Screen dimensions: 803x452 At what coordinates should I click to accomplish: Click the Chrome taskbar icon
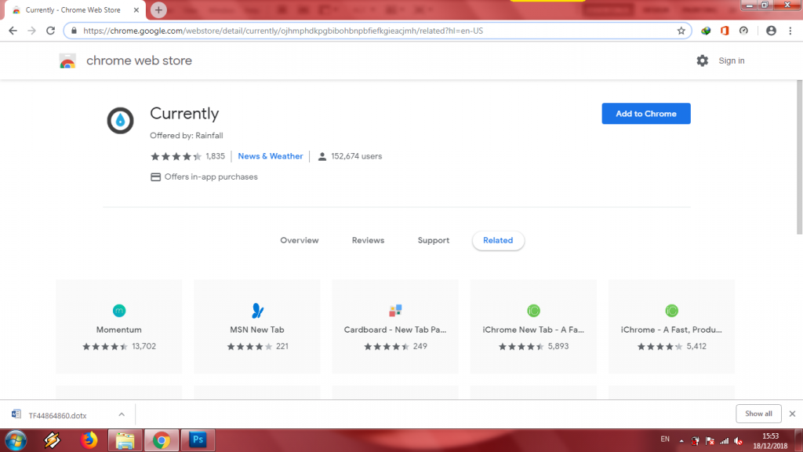point(162,440)
